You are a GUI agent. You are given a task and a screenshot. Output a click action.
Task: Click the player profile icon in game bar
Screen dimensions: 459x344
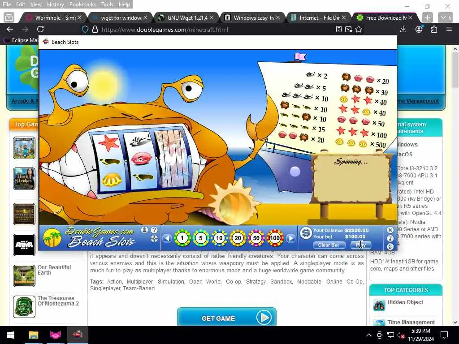coord(144,230)
